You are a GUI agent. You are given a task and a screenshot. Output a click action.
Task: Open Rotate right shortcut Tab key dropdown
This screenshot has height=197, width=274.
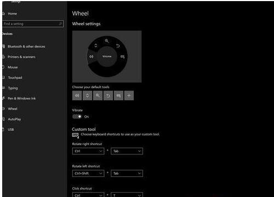click(127, 151)
